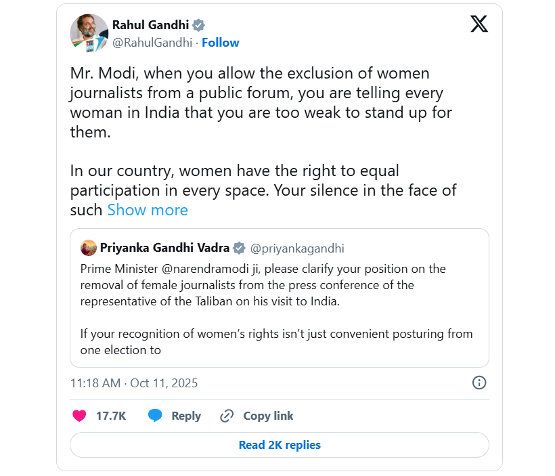
Task: Click the @RahulGandhi handle
Action: [x=152, y=43]
